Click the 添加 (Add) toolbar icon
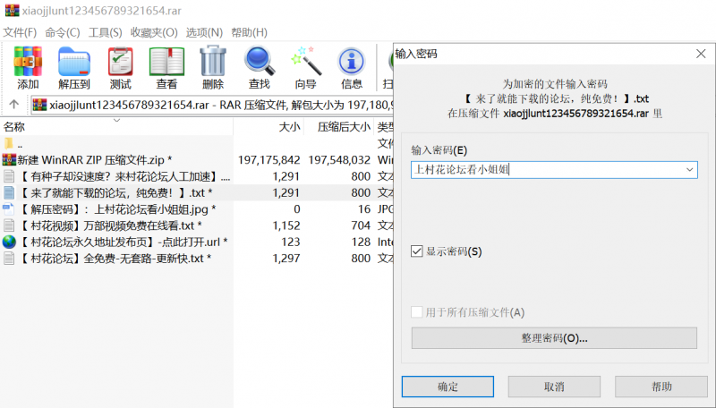This screenshot has height=408, width=716. pyautogui.click(x=28, y=62)
